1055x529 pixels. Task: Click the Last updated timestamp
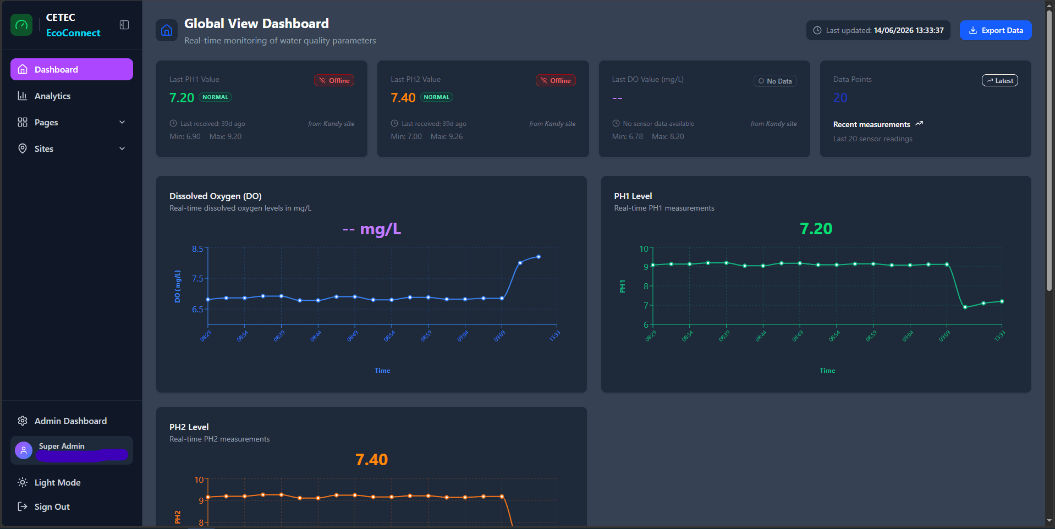[x=909, y=30]
